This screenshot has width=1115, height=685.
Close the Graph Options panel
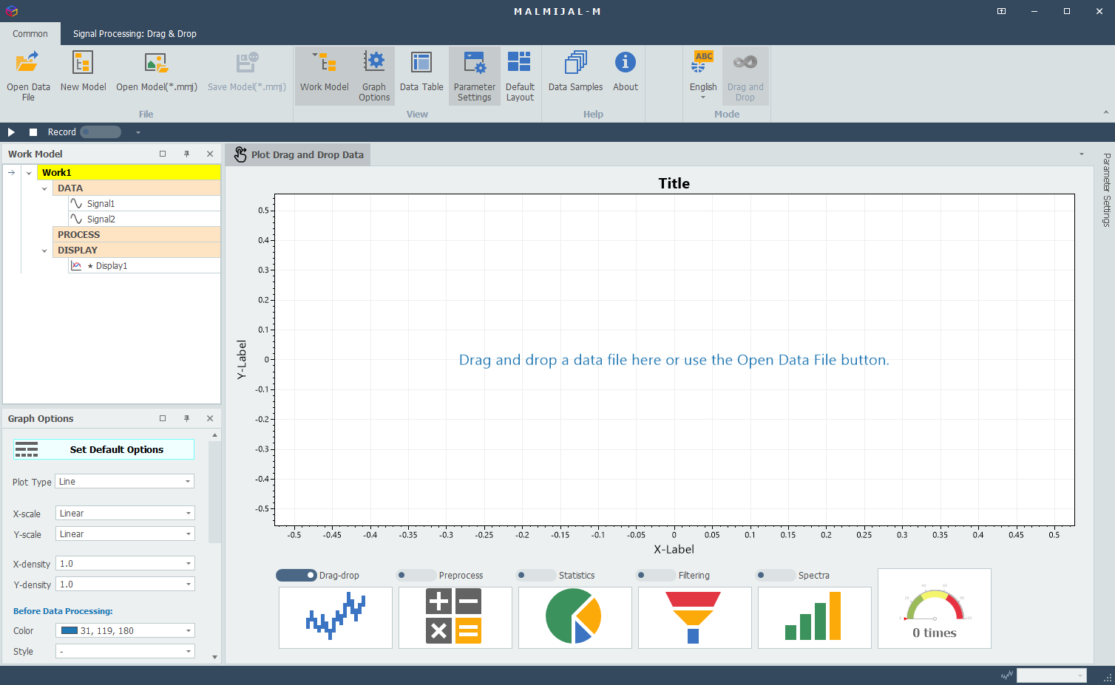(210, 418)
